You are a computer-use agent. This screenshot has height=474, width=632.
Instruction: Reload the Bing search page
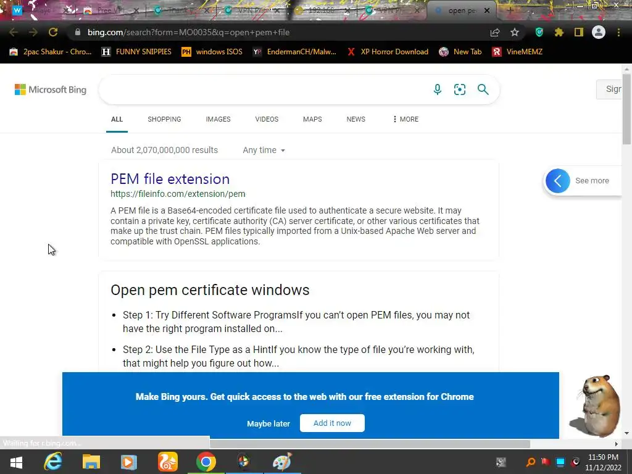click(x=53, y=32)
